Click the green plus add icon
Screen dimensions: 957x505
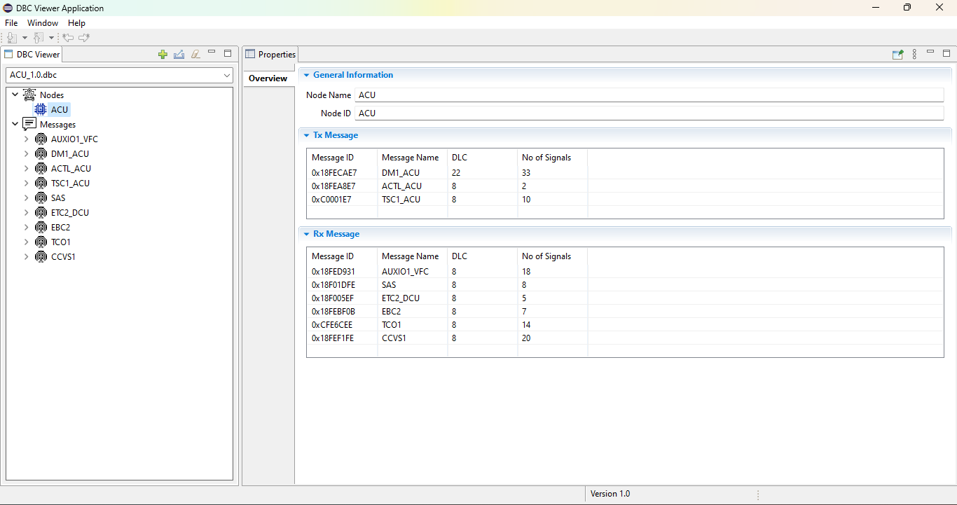(163, 55)
